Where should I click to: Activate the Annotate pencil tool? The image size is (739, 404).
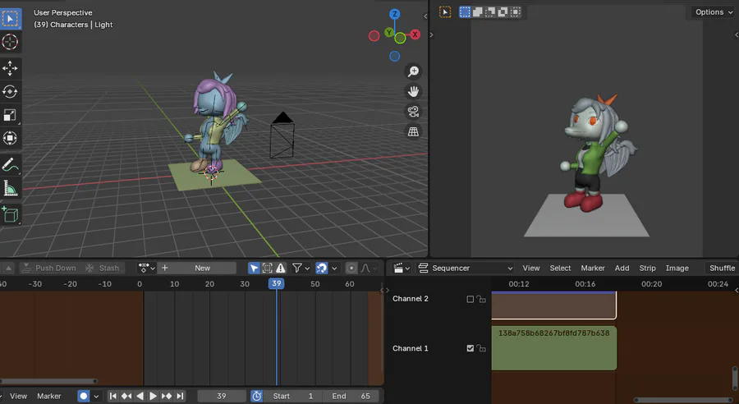tap(10, 165)
